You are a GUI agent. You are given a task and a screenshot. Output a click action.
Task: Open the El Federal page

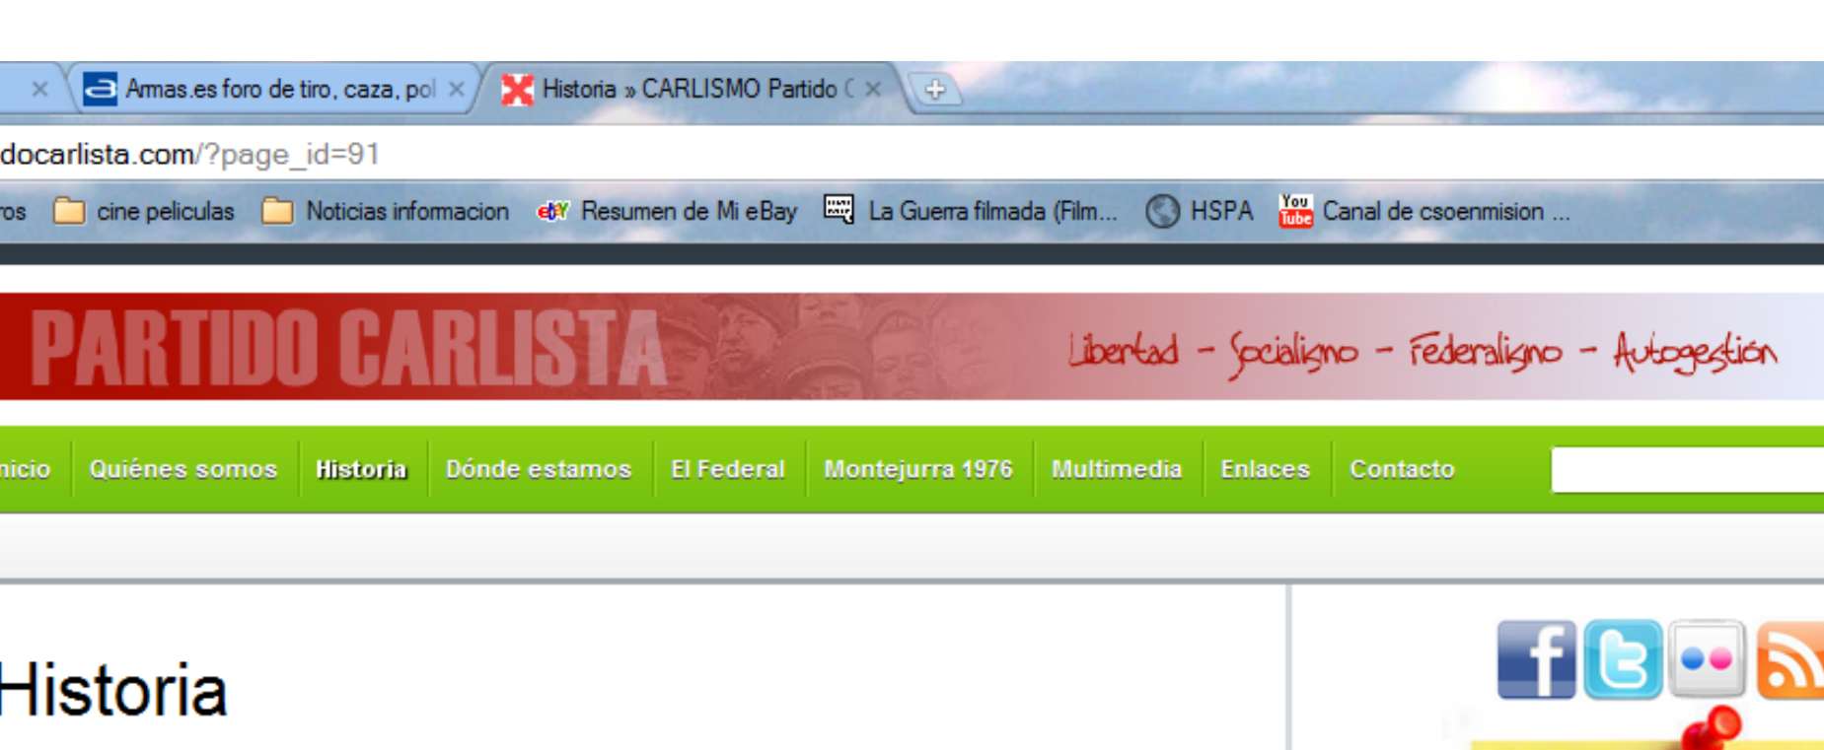(728, 469)
